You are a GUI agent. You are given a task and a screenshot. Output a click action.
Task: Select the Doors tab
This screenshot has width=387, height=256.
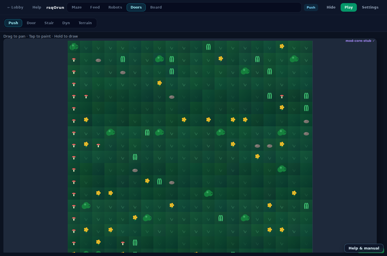136,7
